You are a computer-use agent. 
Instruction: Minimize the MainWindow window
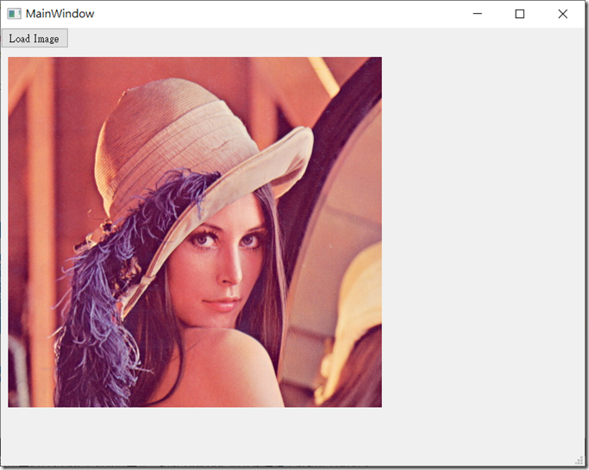point(477,14)
